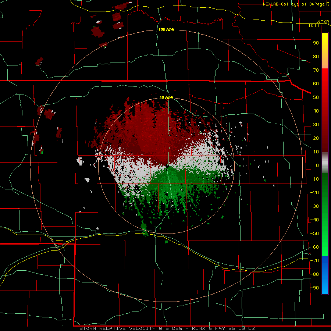Click the NEXLAB-College of DuPage credit text

pos(294,4)
